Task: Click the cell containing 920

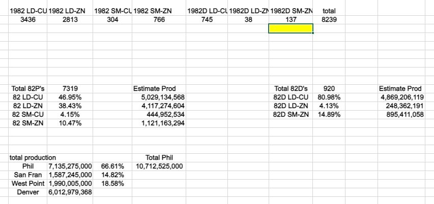Action: [x=329, y=89]
